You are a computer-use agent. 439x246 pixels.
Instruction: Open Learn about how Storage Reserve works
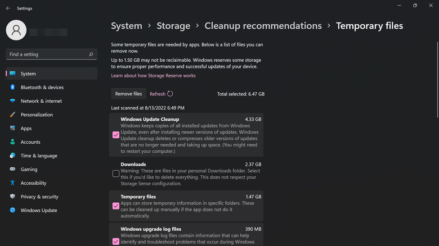153,75
